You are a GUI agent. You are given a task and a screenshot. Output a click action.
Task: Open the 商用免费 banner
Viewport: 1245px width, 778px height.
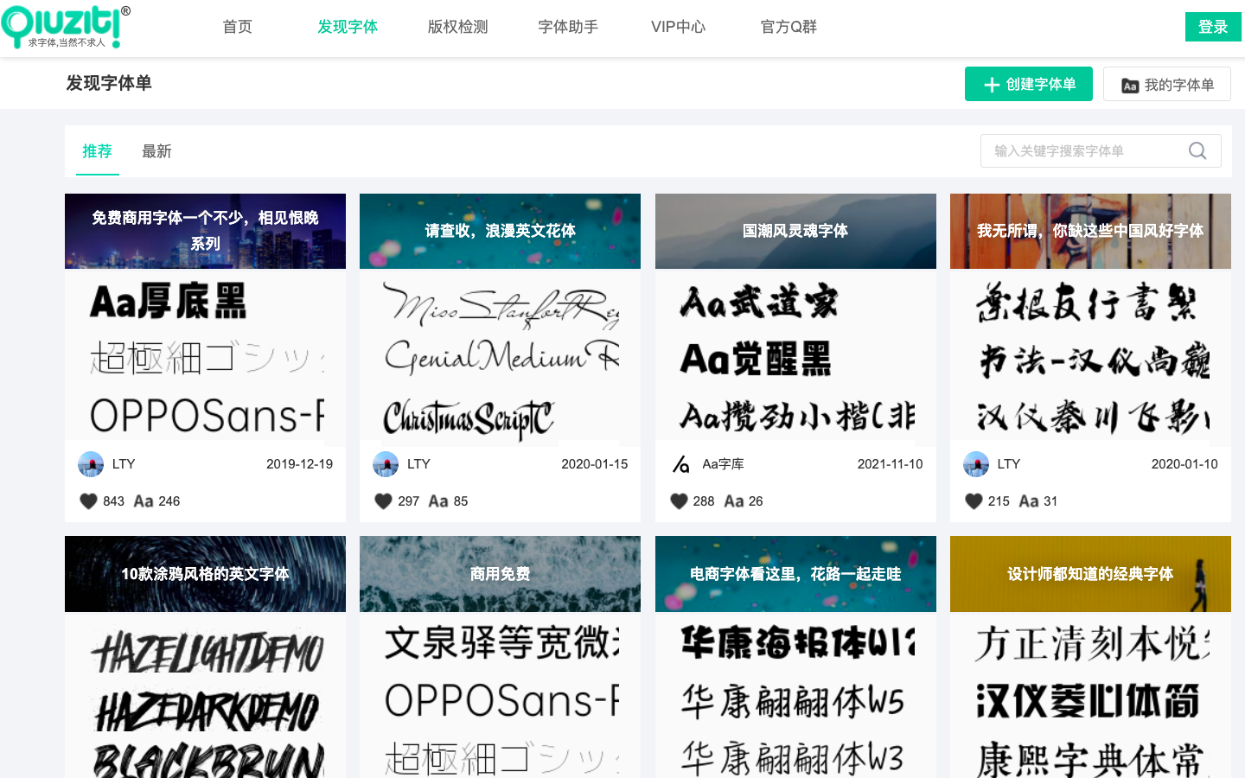coord(500,574)
